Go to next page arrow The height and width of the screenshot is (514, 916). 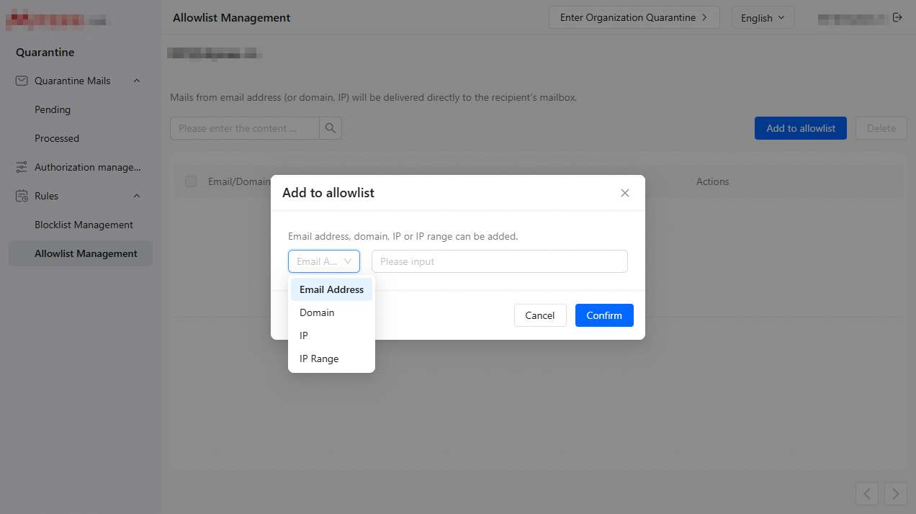pyautogui.click(x=896, y=494)
